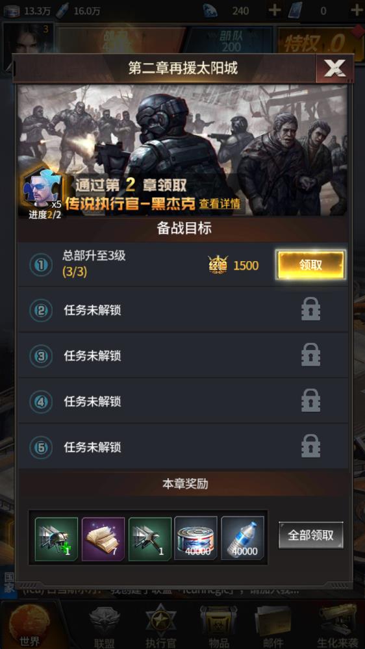Add diamonds with the plus button
This screenshot has width=365, height=649.
click(x=274, y=10)
